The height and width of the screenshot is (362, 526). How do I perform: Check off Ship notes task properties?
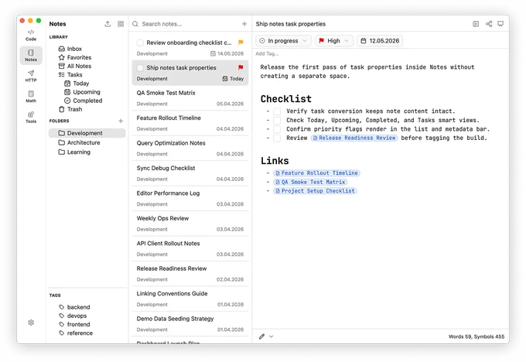click(140, 68)
